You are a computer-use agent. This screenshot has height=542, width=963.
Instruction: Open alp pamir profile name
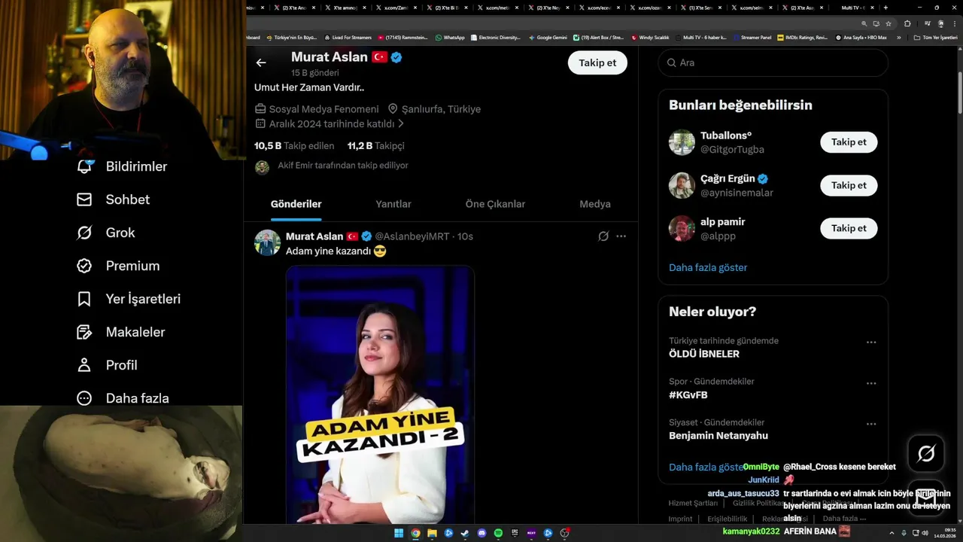[722, 222]
